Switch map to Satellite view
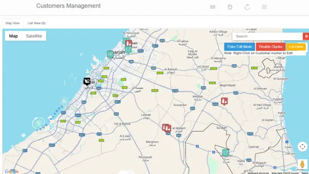Viewport: 309px width, 174px height. tap(34, 36)
